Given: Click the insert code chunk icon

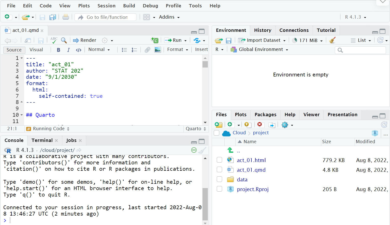Looking at the screenshot, I should (155, 40).
